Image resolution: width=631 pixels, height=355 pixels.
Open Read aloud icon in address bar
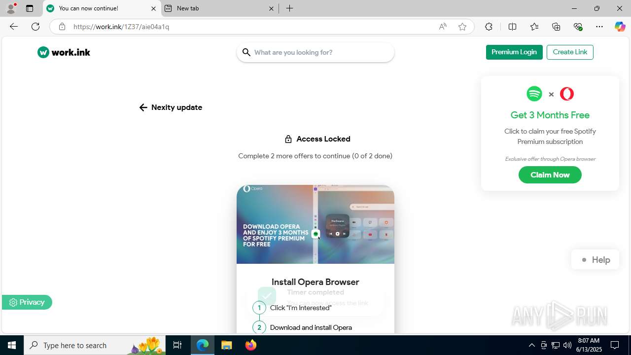tap(443, 27)
